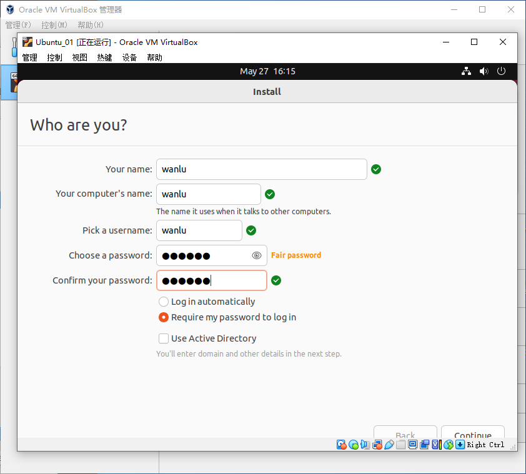Viewport: 526px width, 474px height.
Task: Open 帮助(H) menu in VirtualBox Manager
Action: click(x=91, y=25)
